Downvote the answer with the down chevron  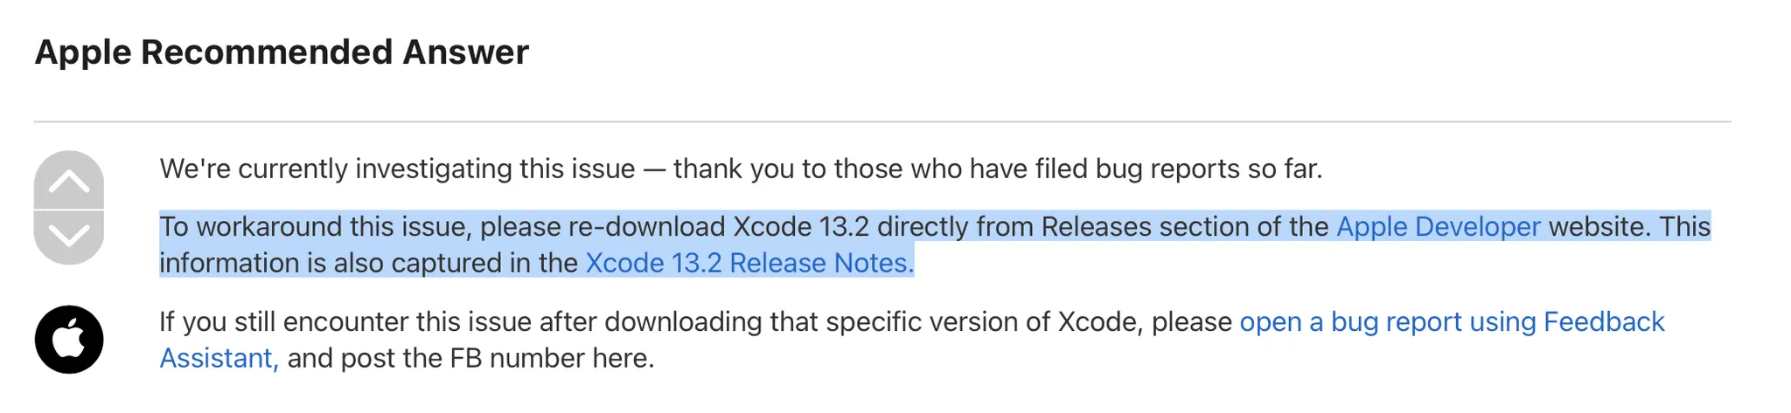click(x=69, y=236)
